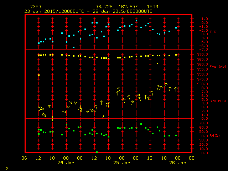Click station ID 7357 in header
This screenshot has height=171, width=228.
pyautogui.click(x=35, y=7)
